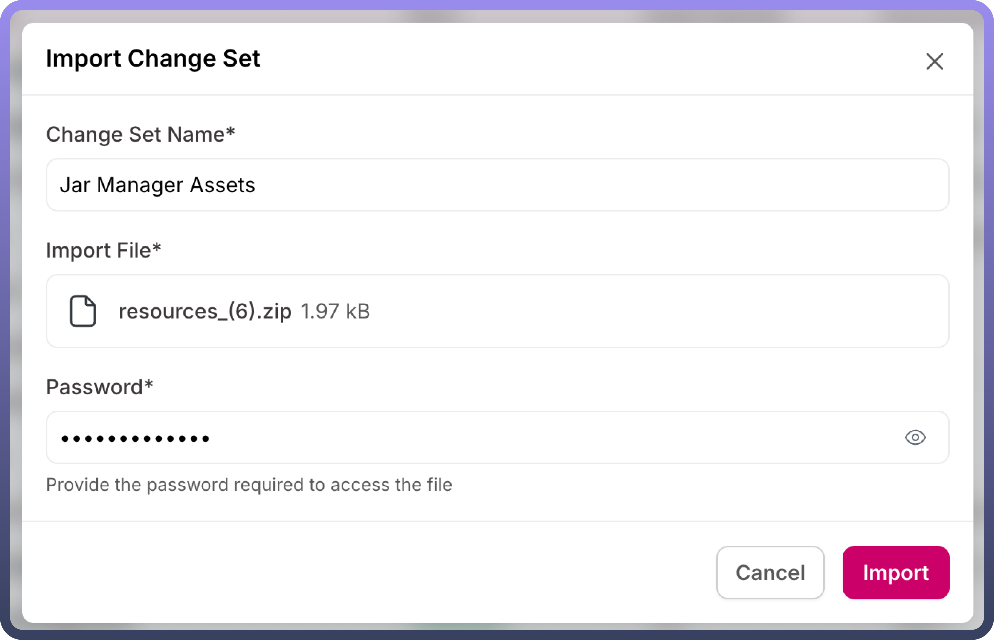Close the Import Change Set dialog
Screen dimensions: 994x640
[x=934, y=62]
